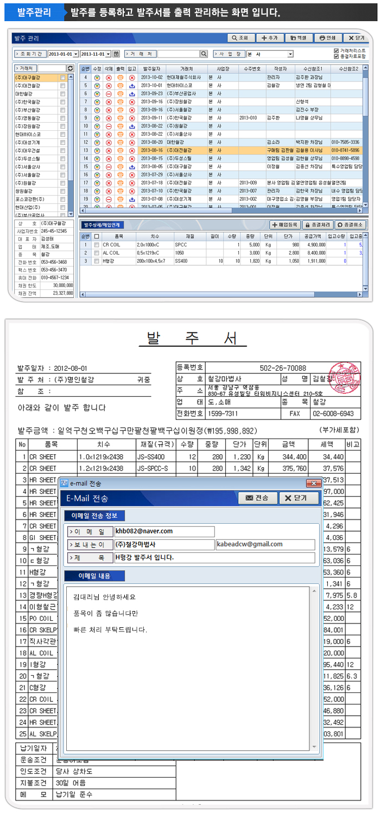Click the delete icon in row 17
380x814 pixels.
(x=108, y=182)
